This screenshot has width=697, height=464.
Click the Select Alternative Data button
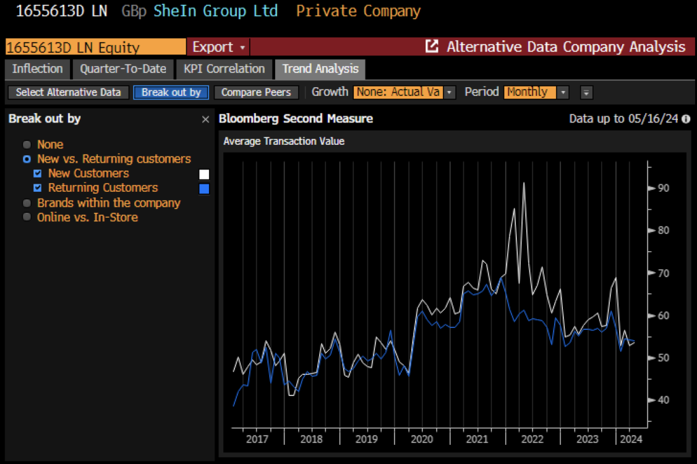point(68,92)
